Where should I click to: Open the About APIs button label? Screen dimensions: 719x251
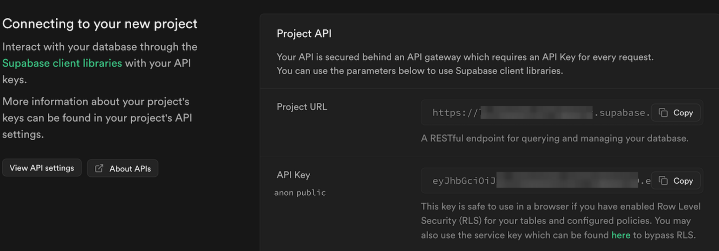click(130, 169)
